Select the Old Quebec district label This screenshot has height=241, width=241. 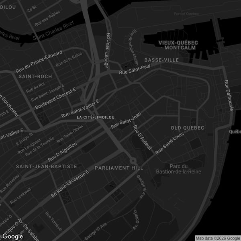click(x=188, y=128)
